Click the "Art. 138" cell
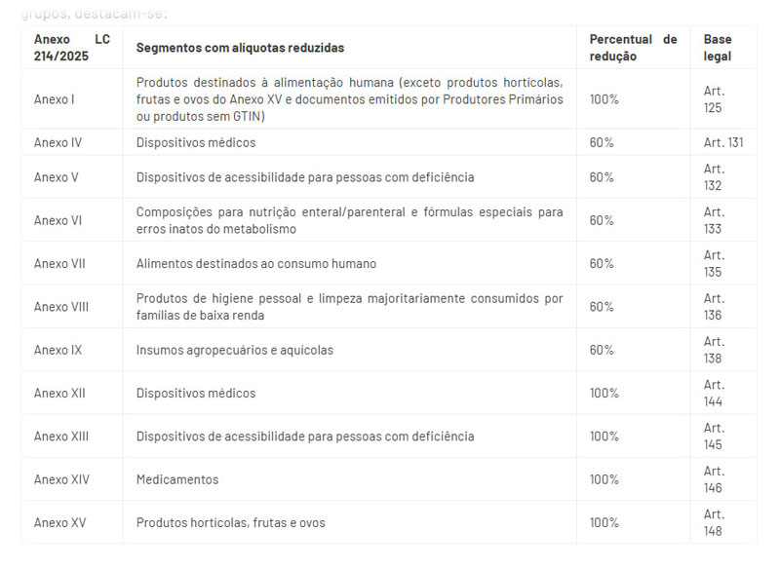This screenshot has height=569, width=780. point(714,350)
